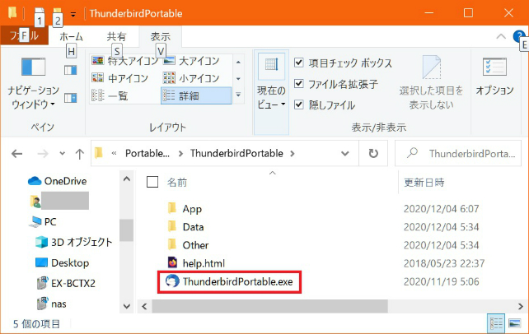Toggle the details pane icon

point(70,98)
